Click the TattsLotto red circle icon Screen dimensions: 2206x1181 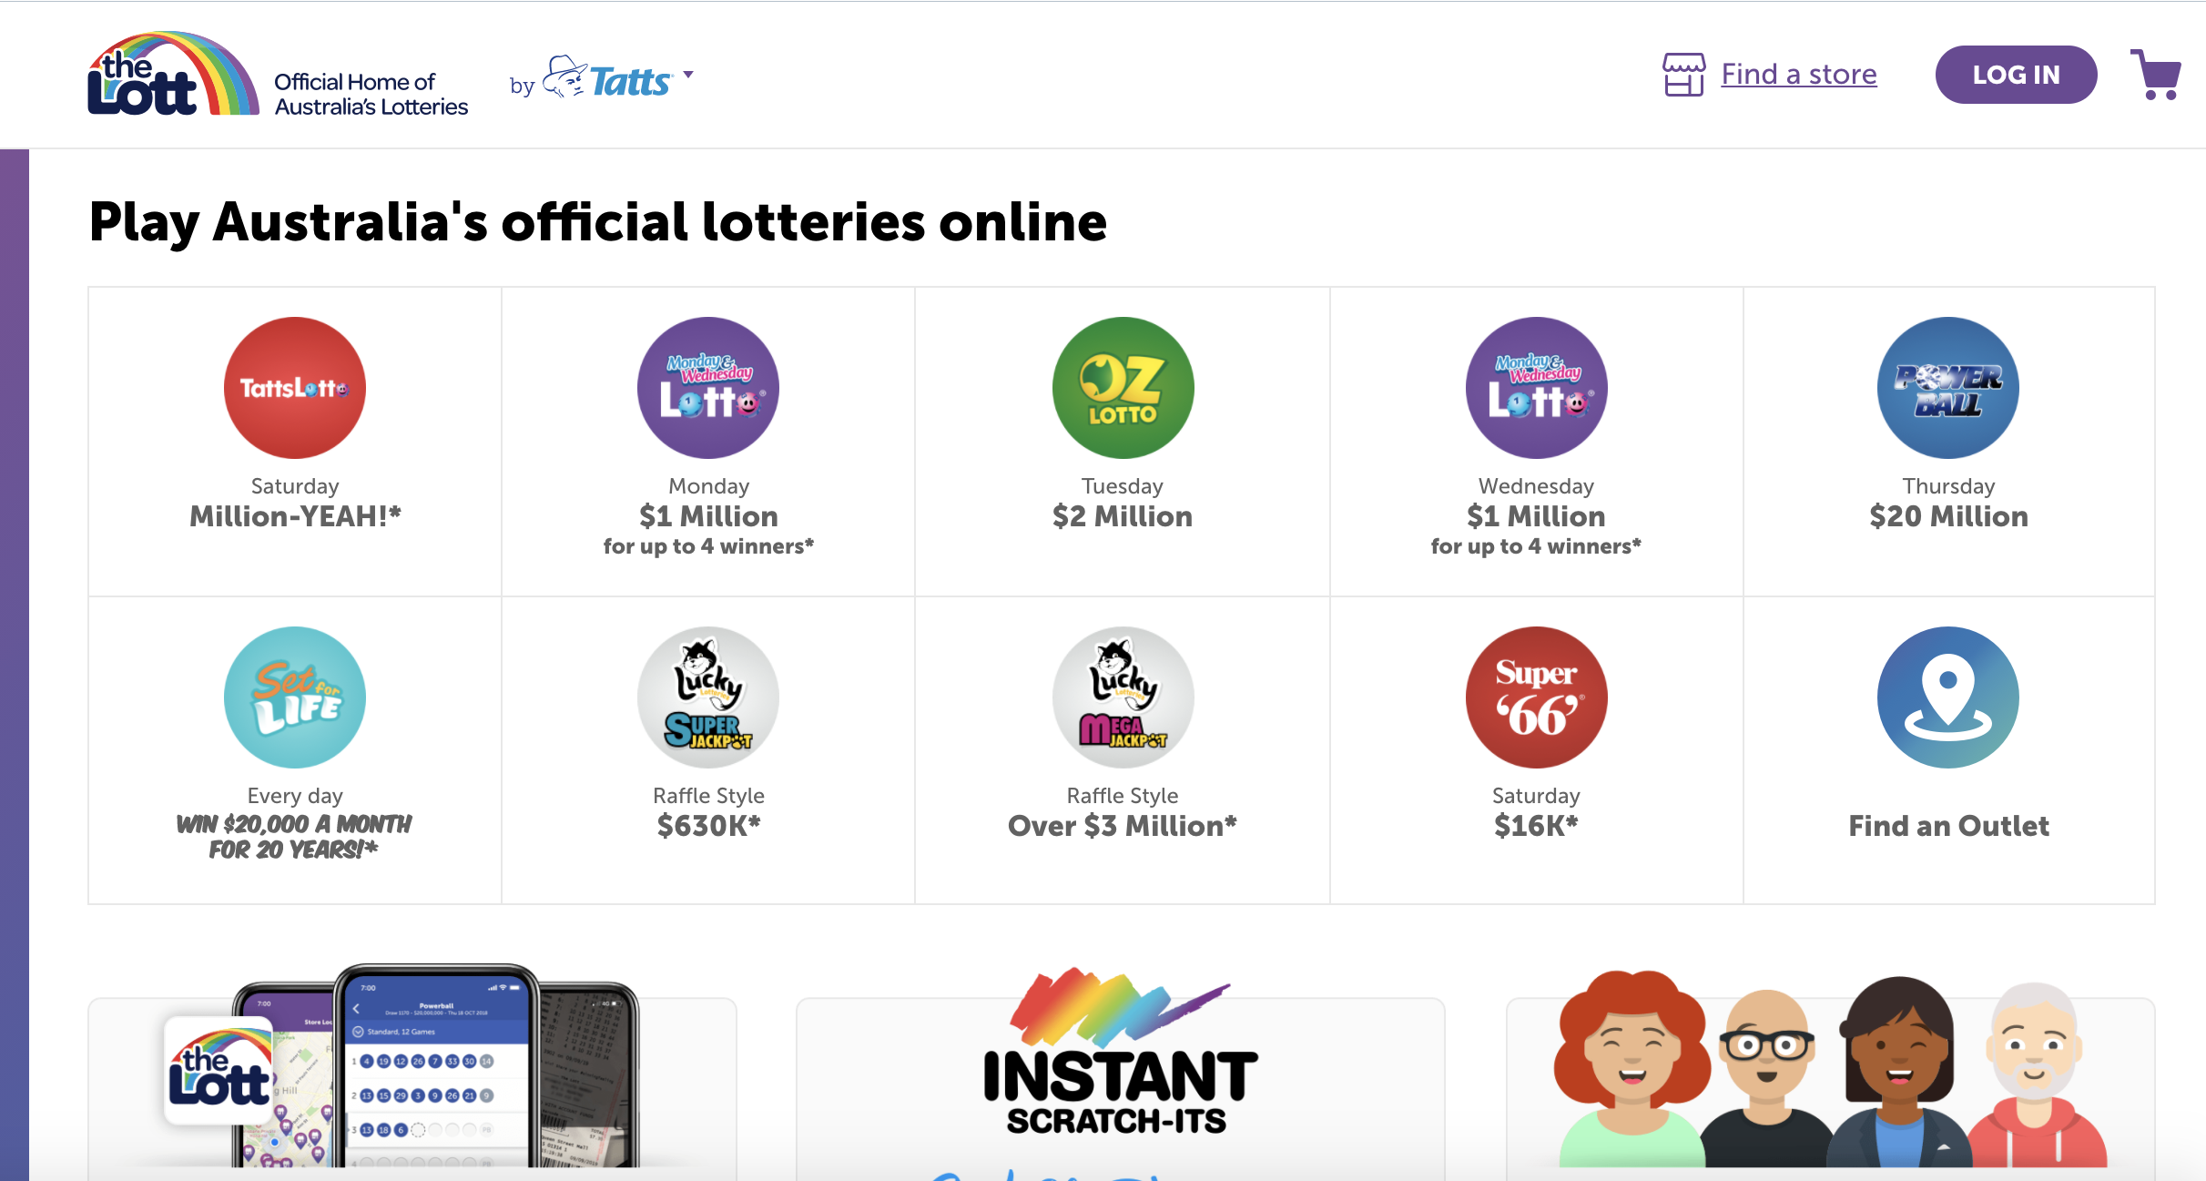click(295, 388)
